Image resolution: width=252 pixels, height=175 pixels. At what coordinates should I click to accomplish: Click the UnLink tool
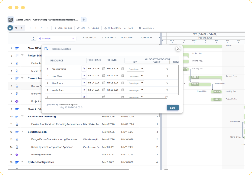(93, 28)
